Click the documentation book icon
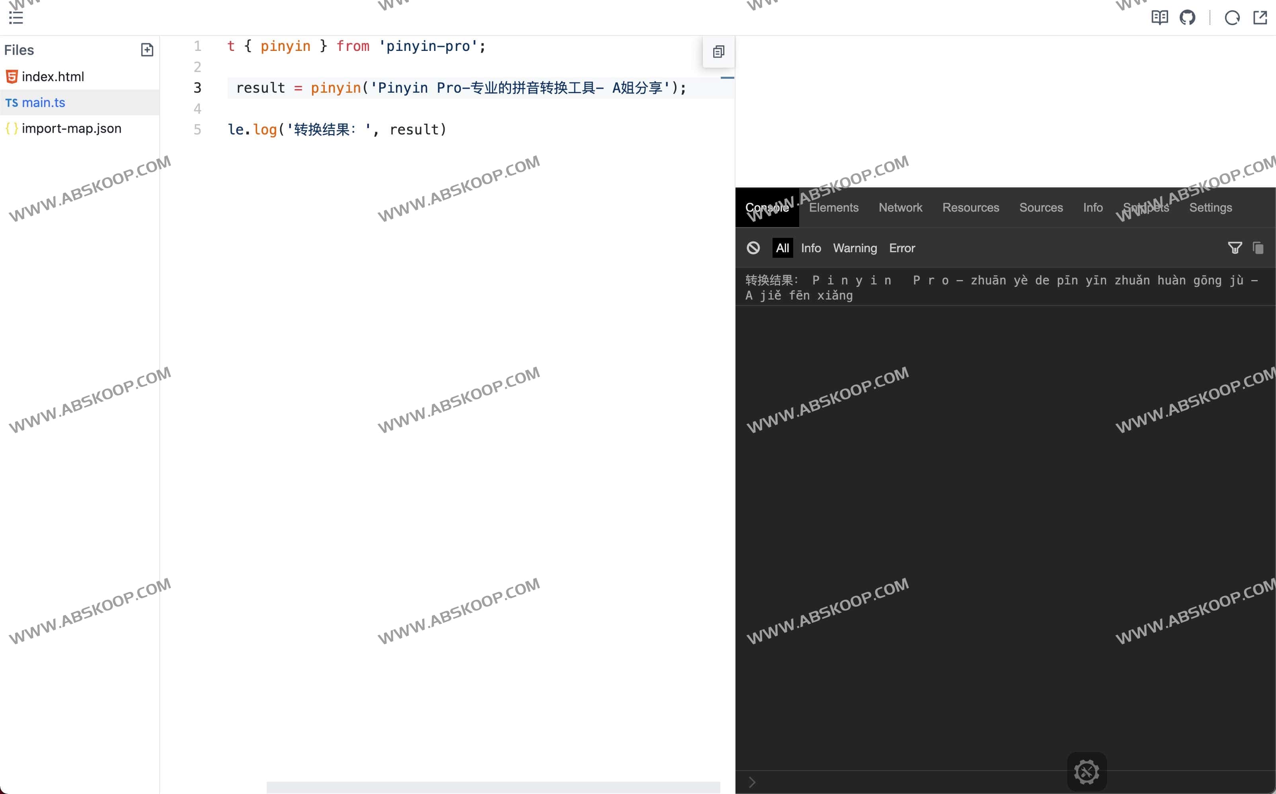 coord(1159,17)
